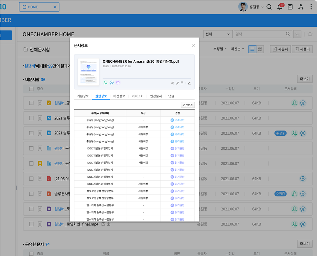317x256 pixels.
Task: Click the search field magnifier icon
Action: 288,34
